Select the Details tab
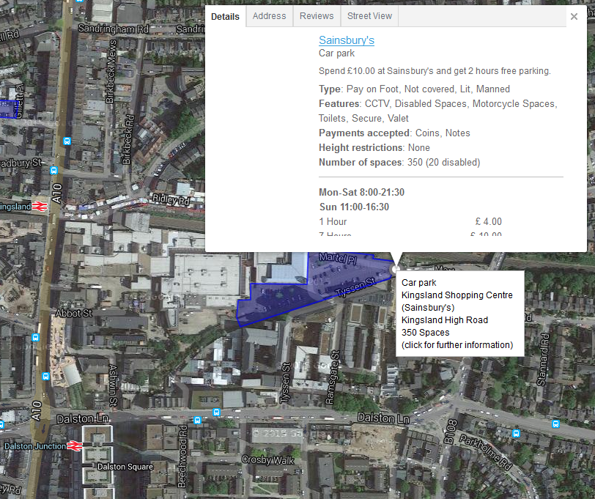Viewport: 595px width, 499px height. pos(225,16)
